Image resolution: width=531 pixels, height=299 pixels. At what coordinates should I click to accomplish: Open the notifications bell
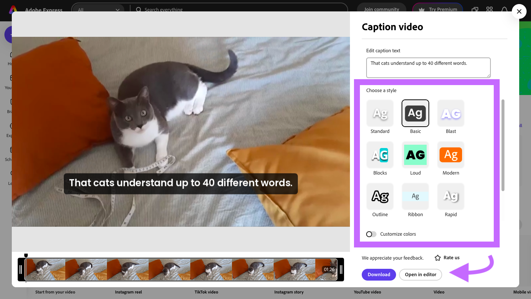pyautogui.click(x=504, y=10)
